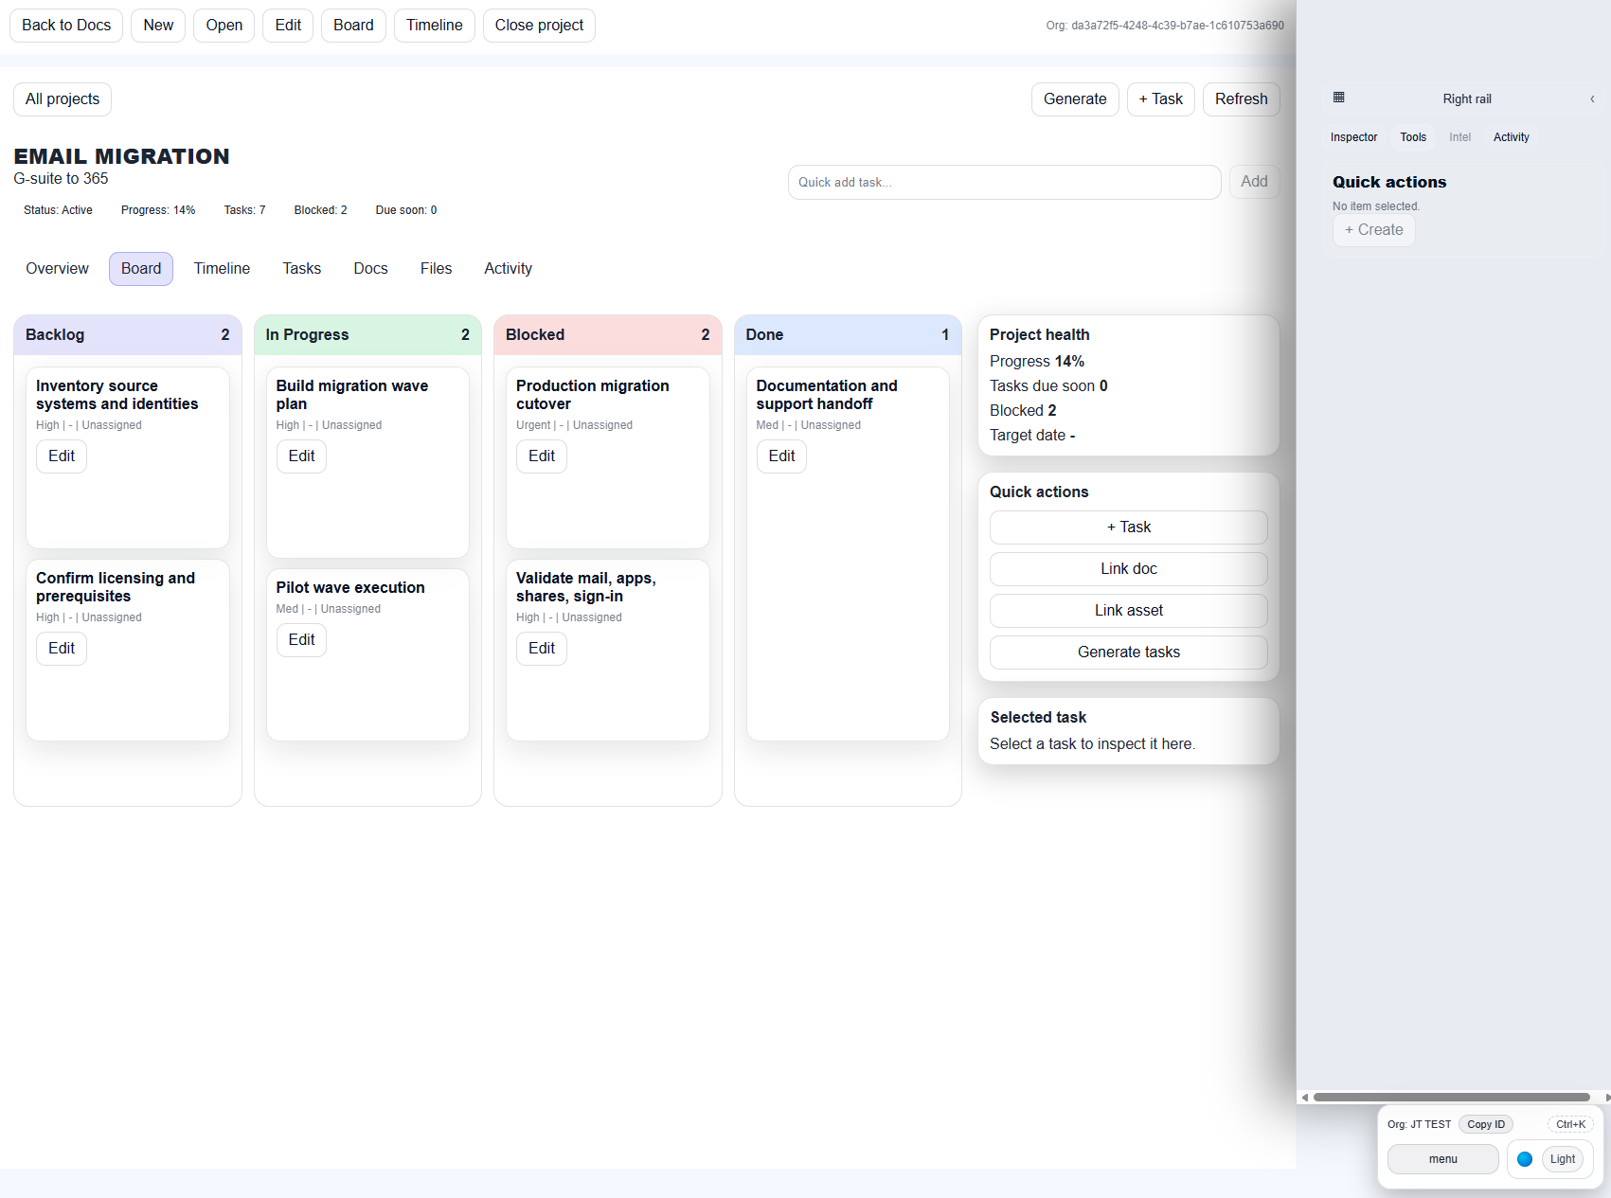
Task: Click the Quick add task input field
Action: (x=1004, y=182)
